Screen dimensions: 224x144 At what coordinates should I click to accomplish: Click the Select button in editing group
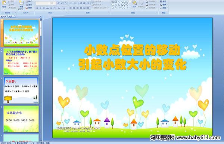click(x=164, y=8)
